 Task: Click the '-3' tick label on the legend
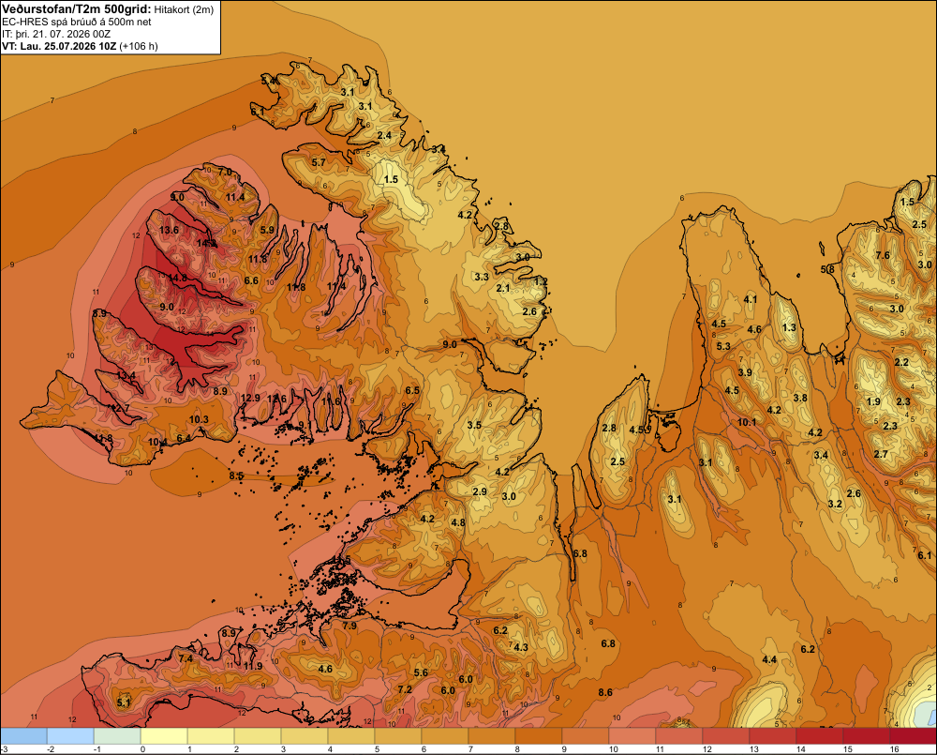pyautogui.click(x=4, y=749)
